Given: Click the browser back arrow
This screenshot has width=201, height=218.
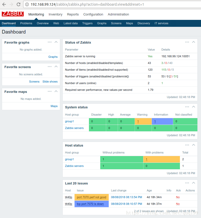Looking at the screenshot, I should click(4, 4).
